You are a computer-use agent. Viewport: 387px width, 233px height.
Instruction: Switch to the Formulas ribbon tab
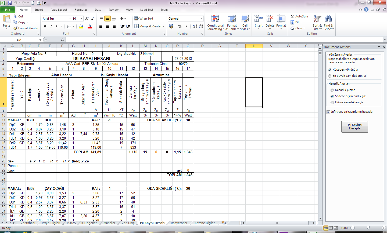tap(81, 10)
